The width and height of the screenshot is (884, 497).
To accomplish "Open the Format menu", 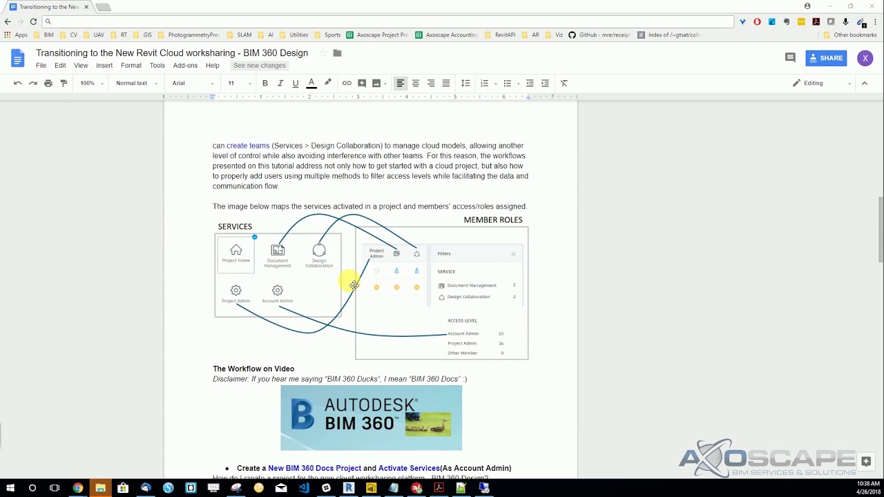I will point(131,66).
